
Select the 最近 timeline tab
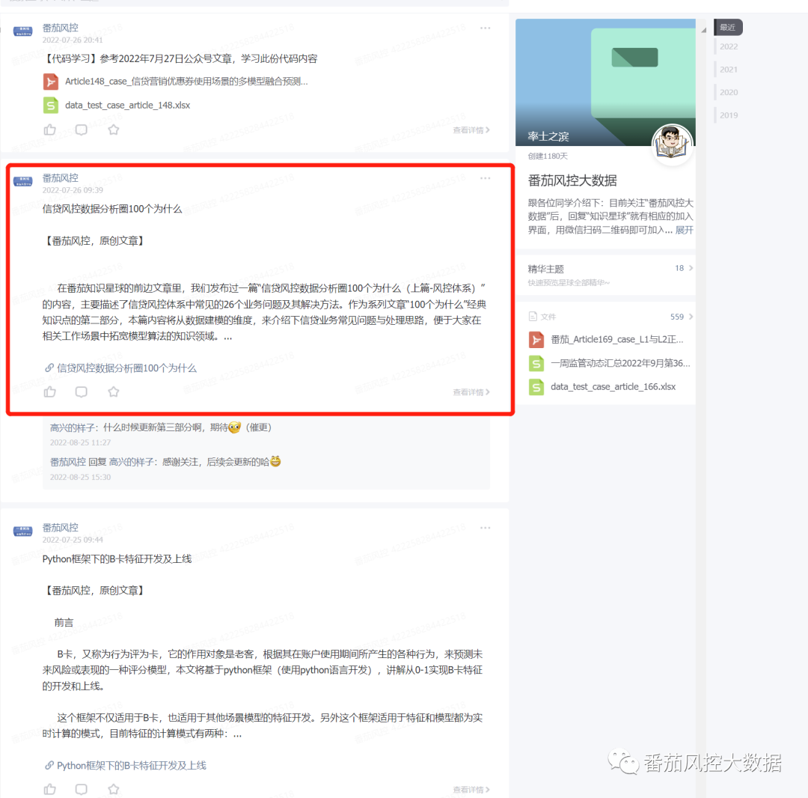click(x=728, y=27)
